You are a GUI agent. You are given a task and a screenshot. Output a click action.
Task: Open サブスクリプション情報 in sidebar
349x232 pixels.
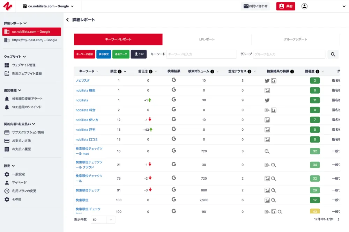click(x=24, y=132)
